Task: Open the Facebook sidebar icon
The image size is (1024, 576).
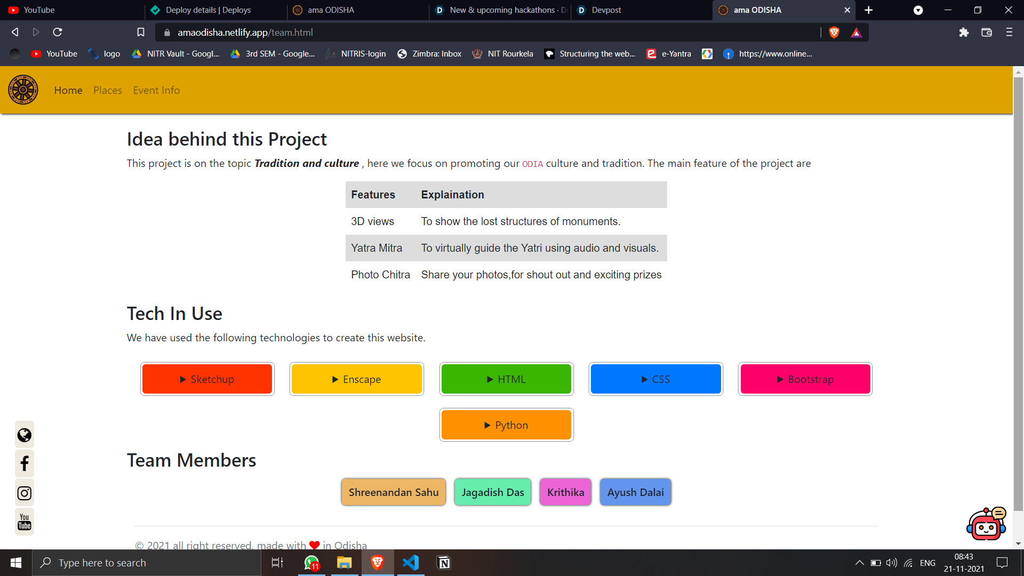Action: pyautogui.click(x=25, y=463)
